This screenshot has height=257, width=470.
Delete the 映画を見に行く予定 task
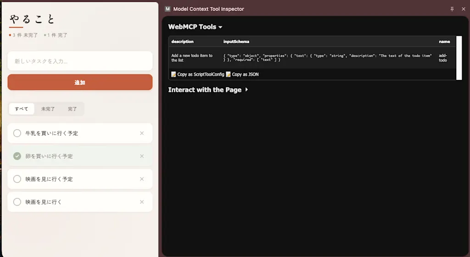142,179
